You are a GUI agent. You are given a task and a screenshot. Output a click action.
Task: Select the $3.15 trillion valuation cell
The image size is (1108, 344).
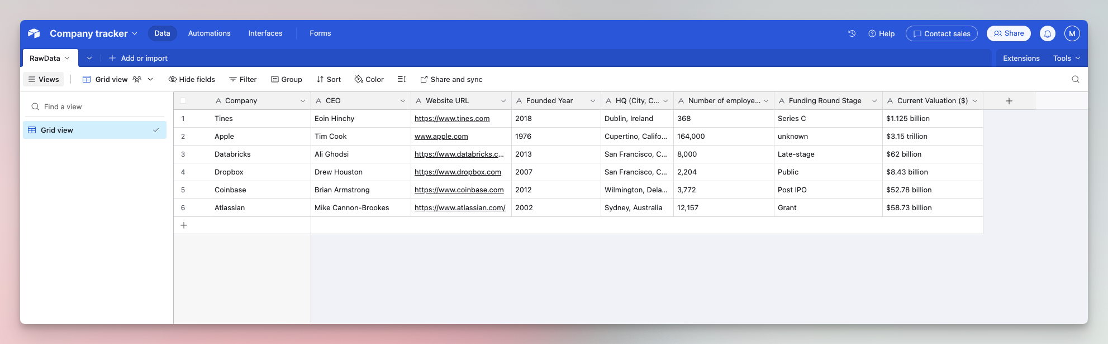pos(933,137)
